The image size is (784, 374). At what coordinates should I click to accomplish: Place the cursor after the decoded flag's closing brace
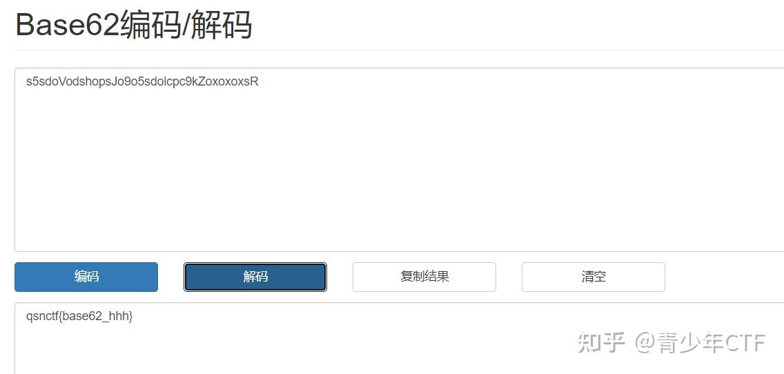pyautogui.click(x=133, y=316)
